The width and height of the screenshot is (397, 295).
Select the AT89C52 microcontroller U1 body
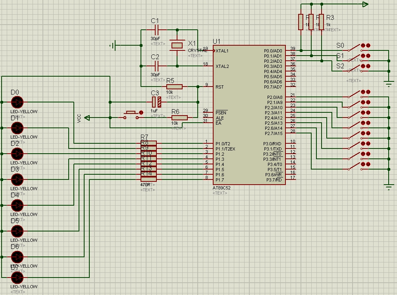(x=249, y=115)
